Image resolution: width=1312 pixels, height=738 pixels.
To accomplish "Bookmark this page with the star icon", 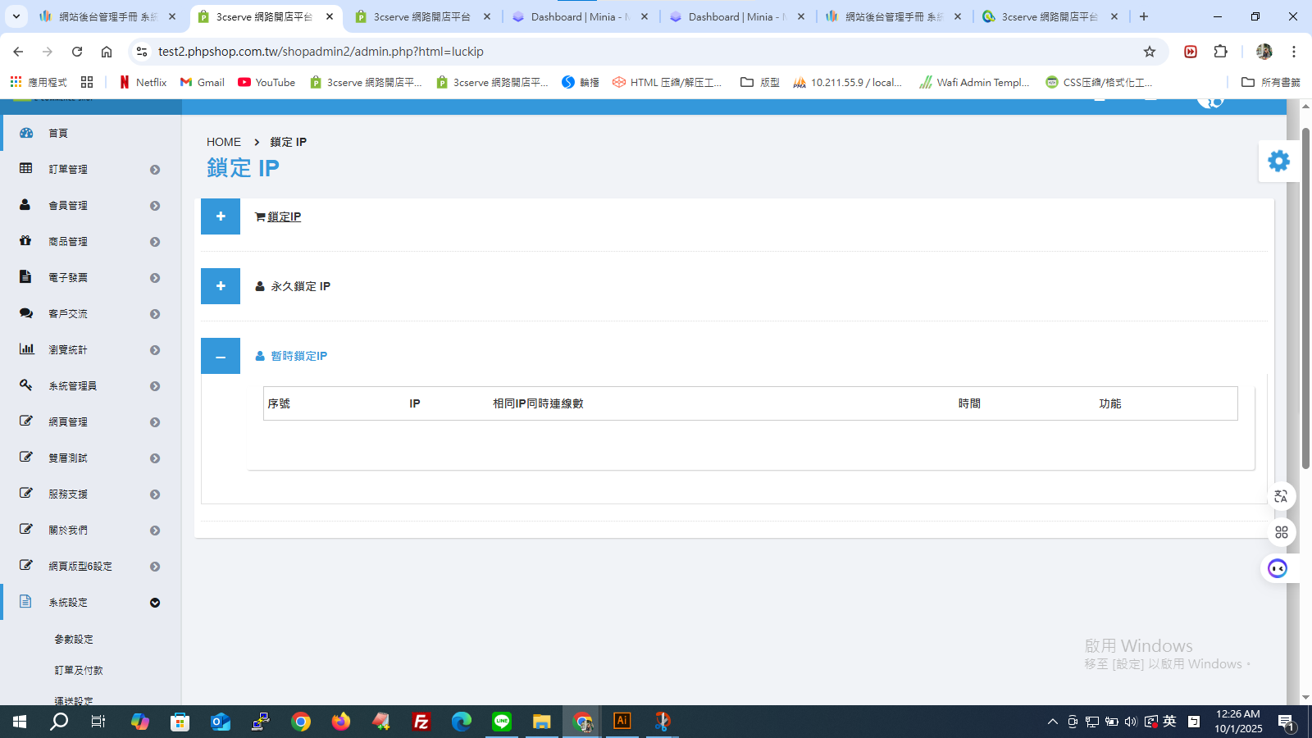I will coord(1150,52).
